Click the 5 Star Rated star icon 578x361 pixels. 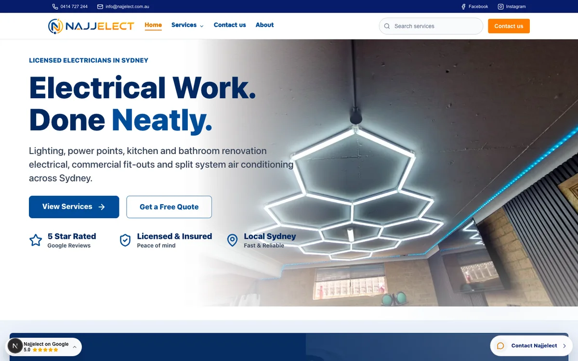point(36,240)
